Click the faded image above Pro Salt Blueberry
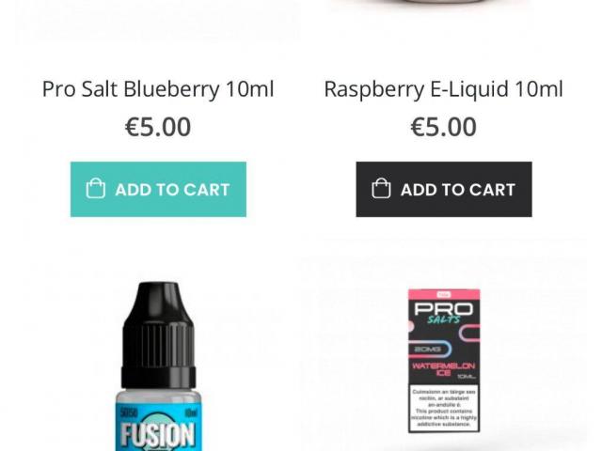 tap(158, 23)
